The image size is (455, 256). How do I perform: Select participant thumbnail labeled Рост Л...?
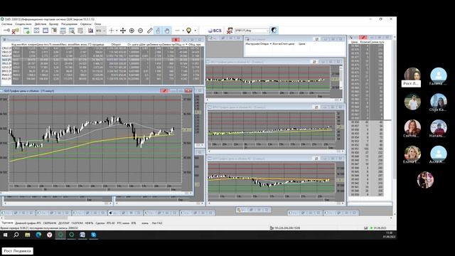tap(412, 76)
